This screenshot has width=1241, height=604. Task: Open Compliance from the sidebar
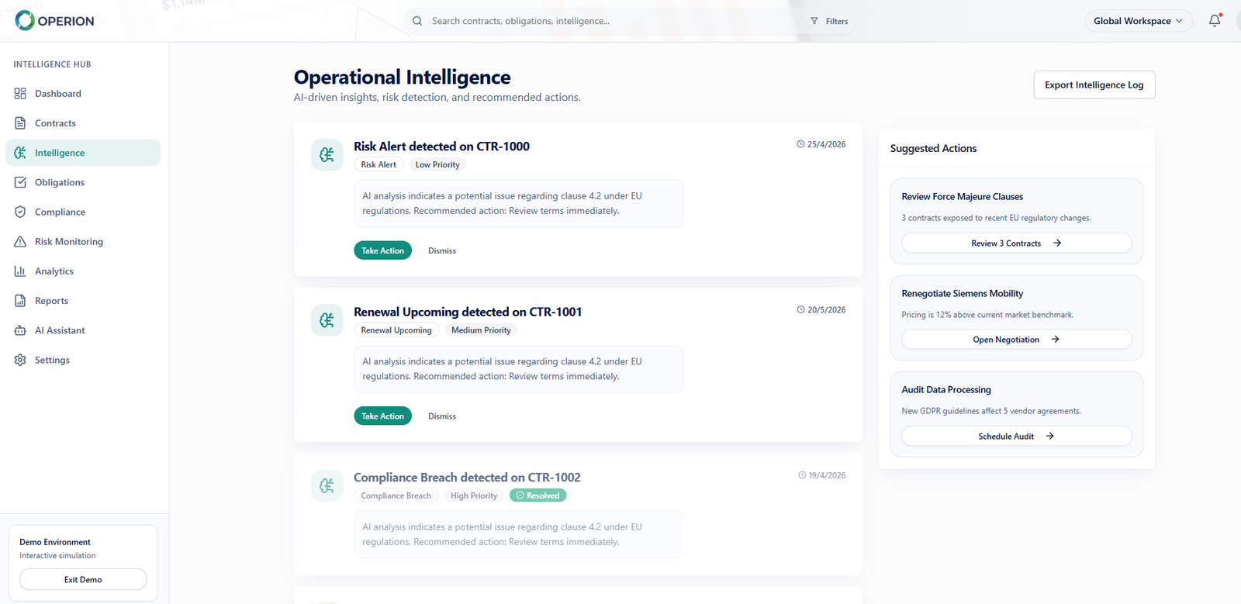[83, 212]
